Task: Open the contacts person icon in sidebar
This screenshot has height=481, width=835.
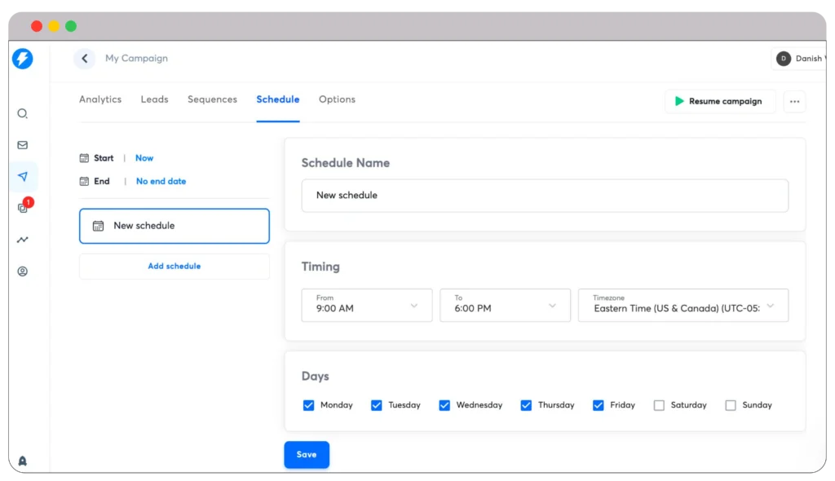Action: click(x=22, y=271)
